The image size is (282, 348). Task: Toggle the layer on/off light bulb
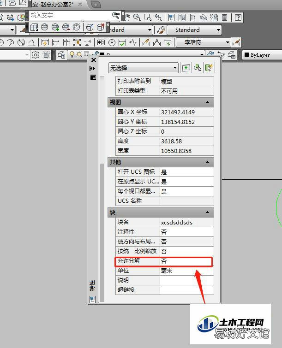(x=72, y=54)
